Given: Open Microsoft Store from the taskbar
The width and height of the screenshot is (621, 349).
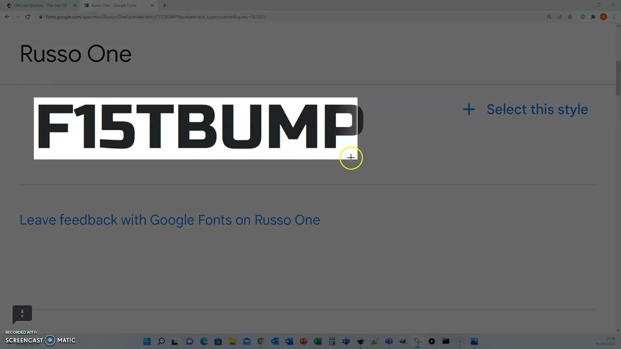Looking at the screenshot, I should pos(218,342).
